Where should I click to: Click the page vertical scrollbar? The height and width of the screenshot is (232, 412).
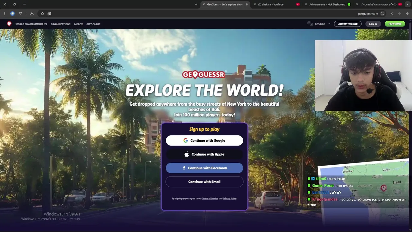410,126
